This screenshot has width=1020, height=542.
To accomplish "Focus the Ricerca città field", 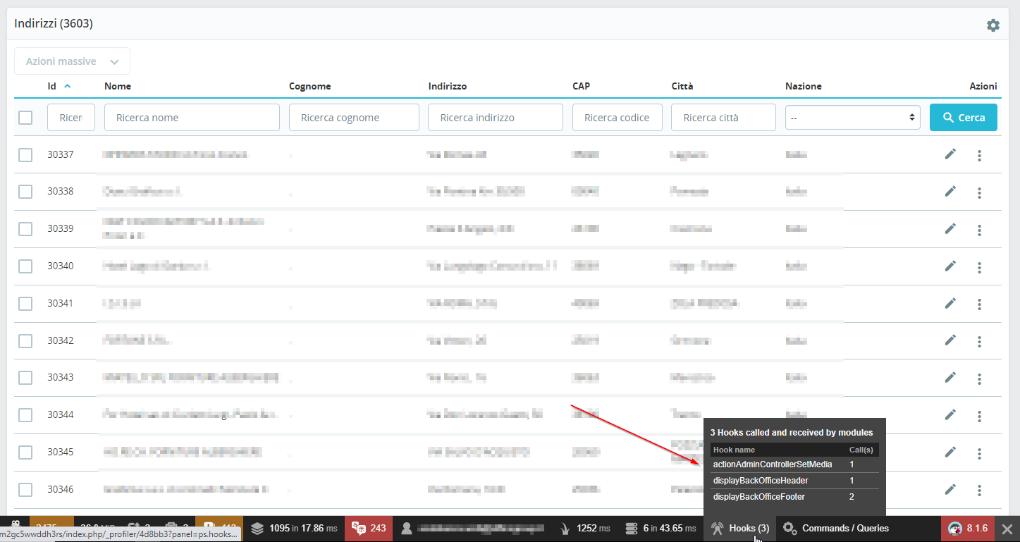I will tap(723, 118).
